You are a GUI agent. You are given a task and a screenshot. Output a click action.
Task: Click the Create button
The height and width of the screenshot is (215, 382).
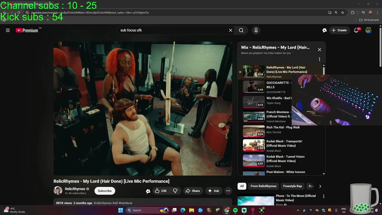coord(339,30)
